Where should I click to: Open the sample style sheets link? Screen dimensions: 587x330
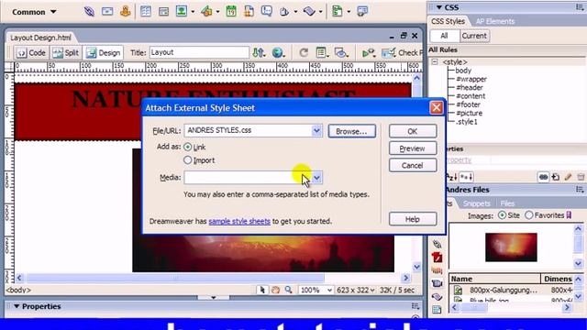pyautogui.click(x=239, y=221)
